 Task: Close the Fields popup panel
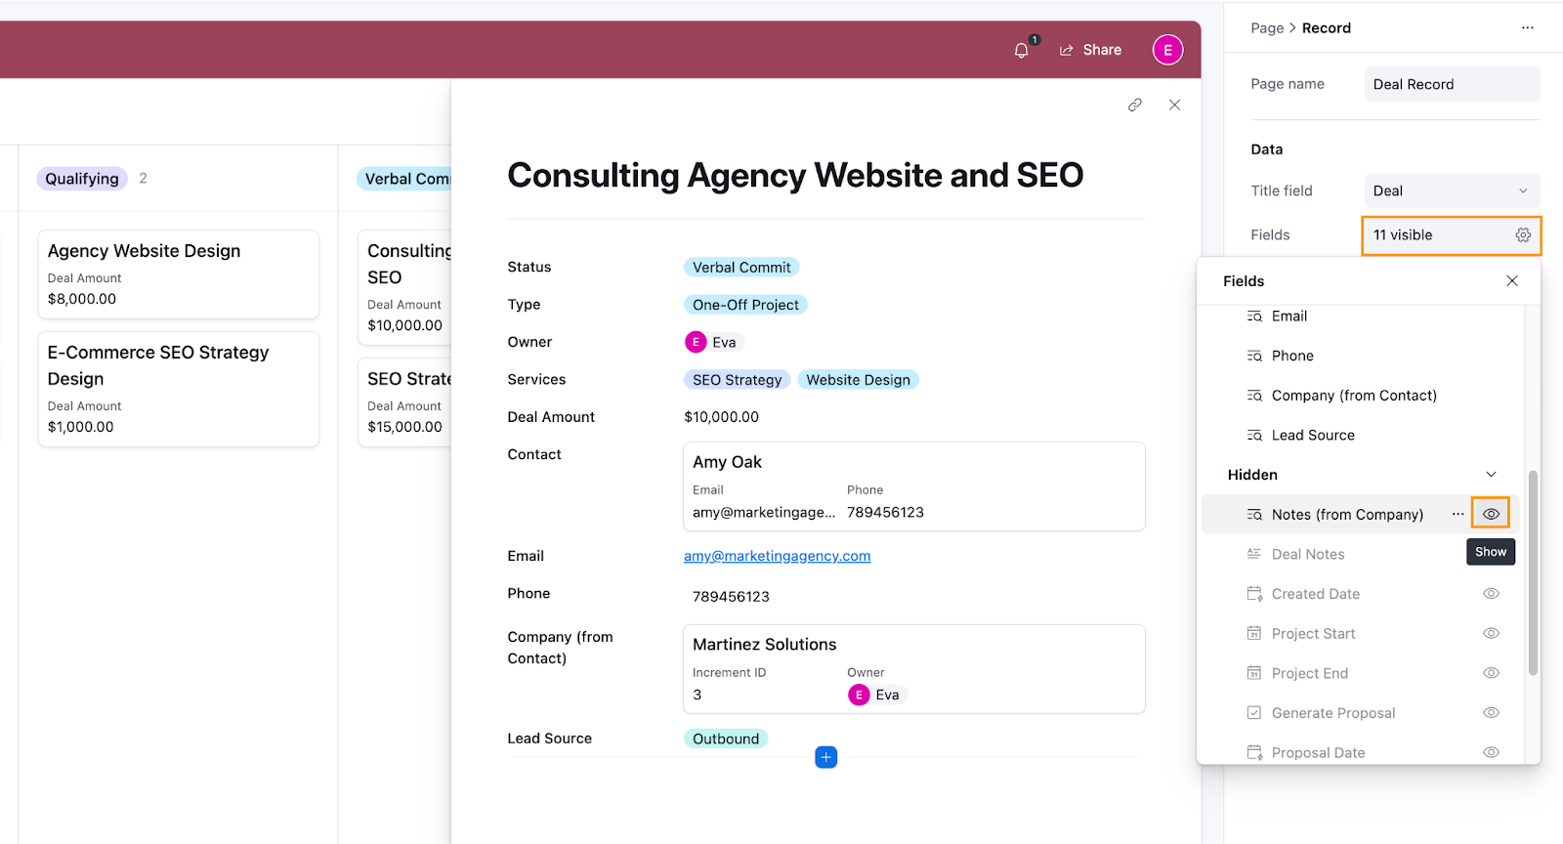click(1511, 281)
